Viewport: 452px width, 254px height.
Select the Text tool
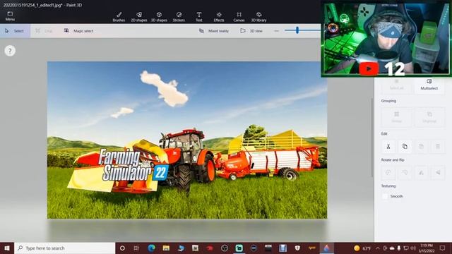coord(199,17)
